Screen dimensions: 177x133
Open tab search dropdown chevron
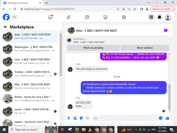(149, 2)
